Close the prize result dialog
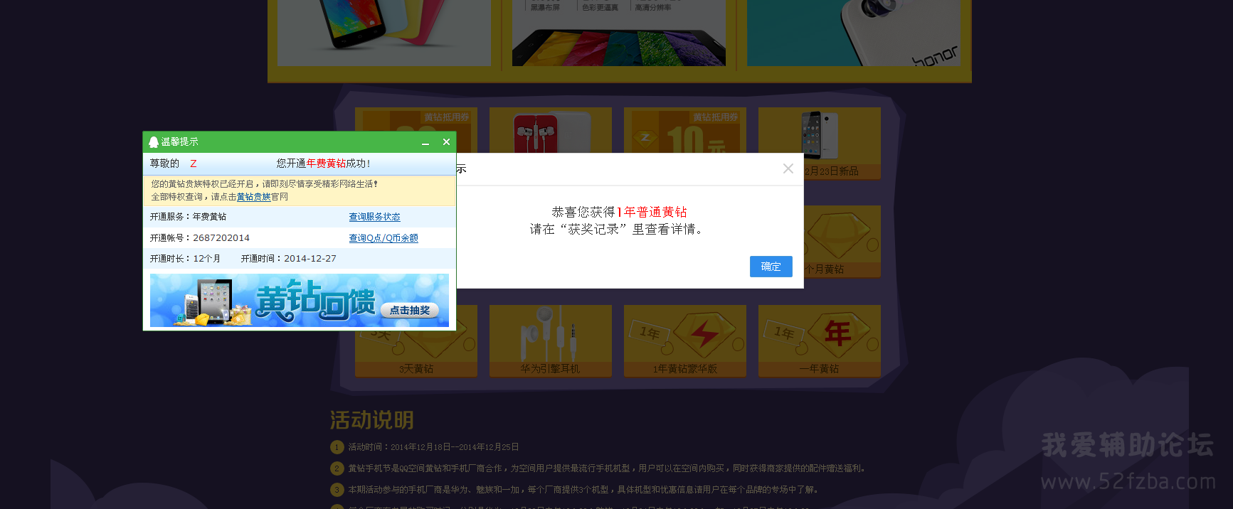The height and width of the screenshot is (509, 1233). point(788,168)
